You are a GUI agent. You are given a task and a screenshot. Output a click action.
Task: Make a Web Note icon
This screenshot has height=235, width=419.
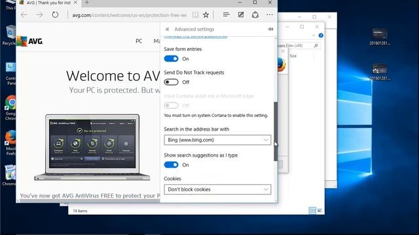tap(241, 14)
